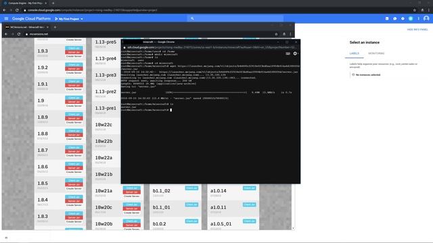Download Client Jar for beta b1.1_02

pos(191,188)
